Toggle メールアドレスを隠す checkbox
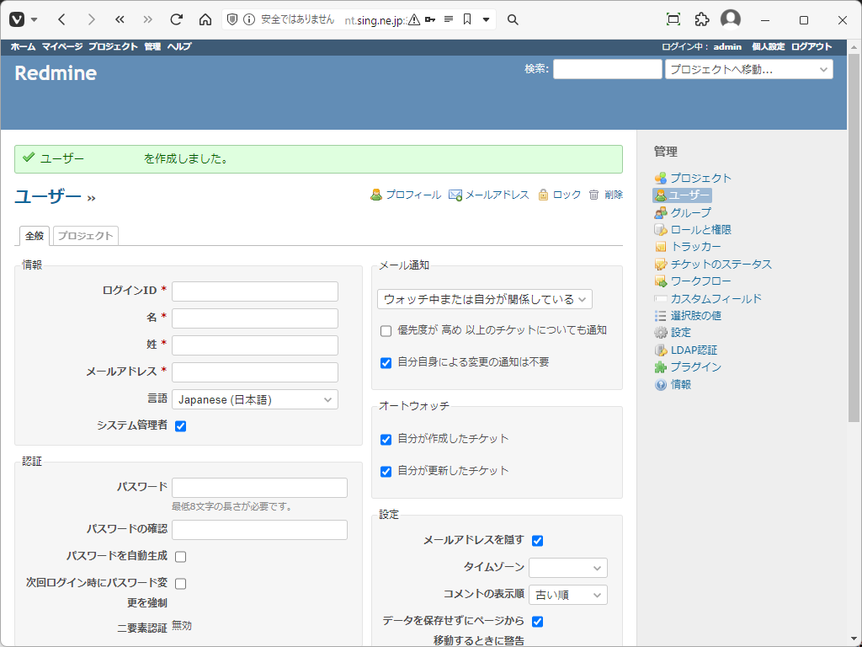The height and width of the screenshot is (647, 862). [538, 541]
